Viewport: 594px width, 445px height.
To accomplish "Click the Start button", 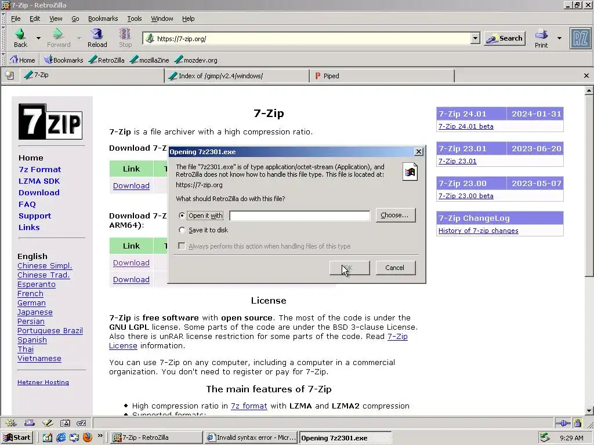I will pyautogui.click(x=17, y=437).
